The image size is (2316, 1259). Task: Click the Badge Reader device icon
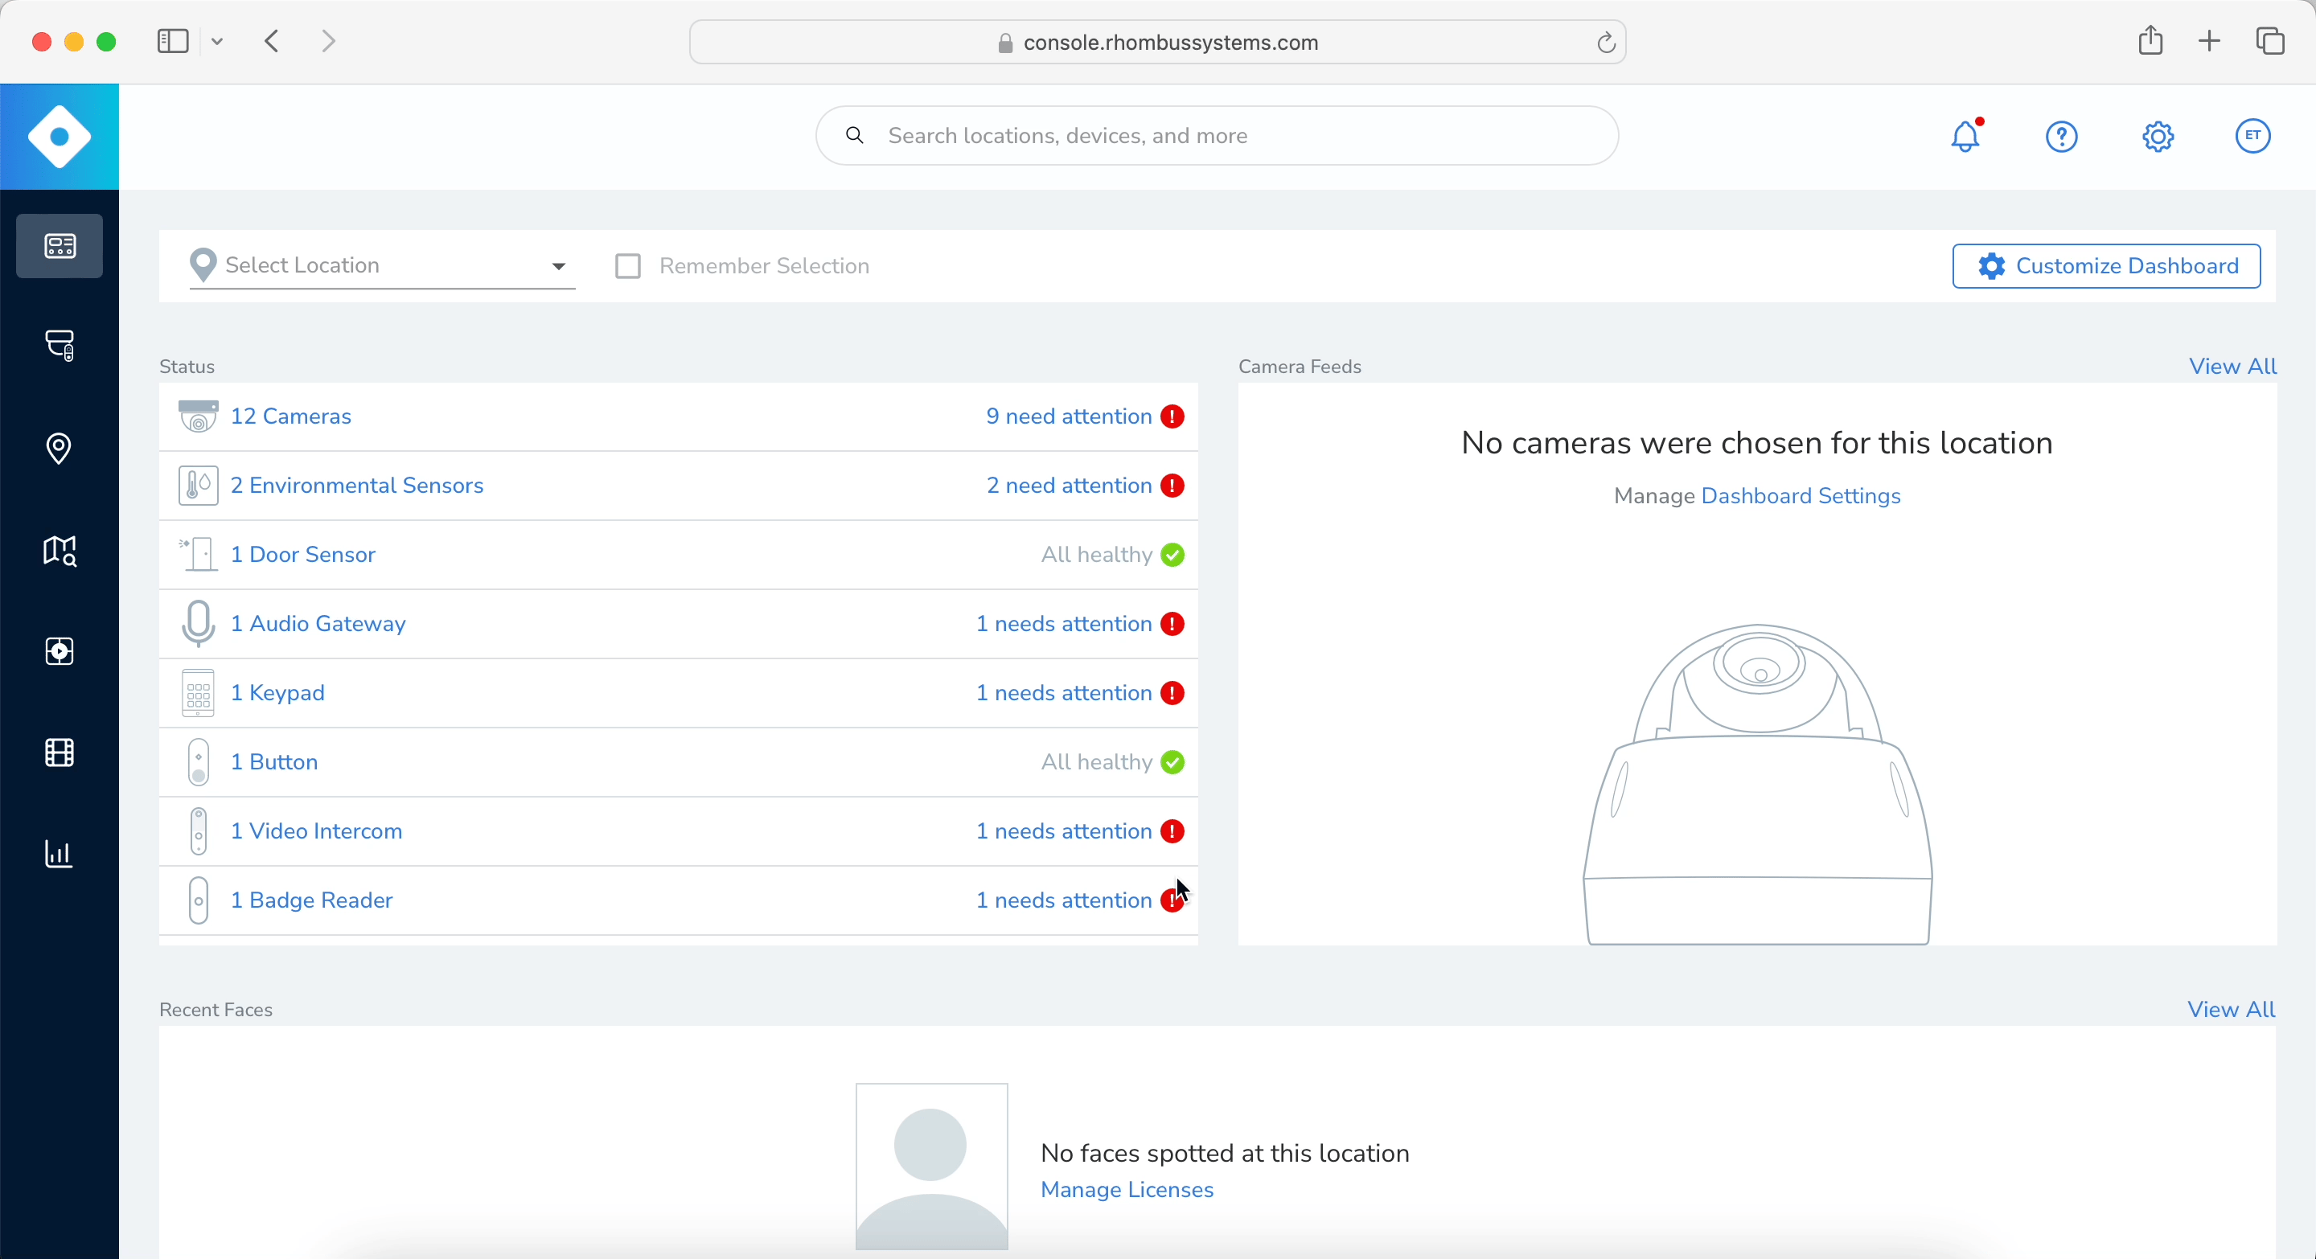pos(199,900)
